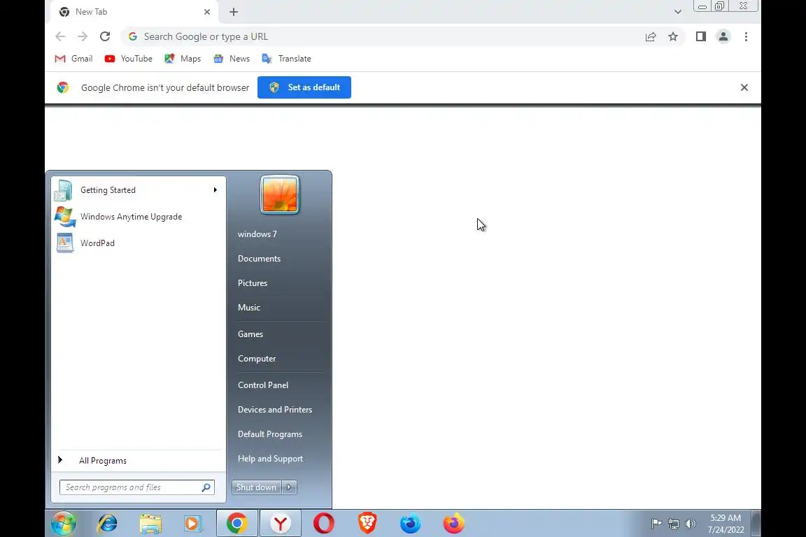The width and height of the screenshot is (806, 537).
Task: Open Windows Media Player taskbar icon
Action: (193, 524)
